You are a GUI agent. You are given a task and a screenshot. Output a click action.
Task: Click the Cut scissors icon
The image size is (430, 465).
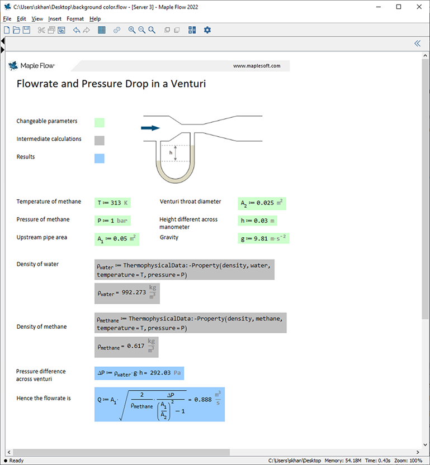pyautogui.click(x=41, y=30)
